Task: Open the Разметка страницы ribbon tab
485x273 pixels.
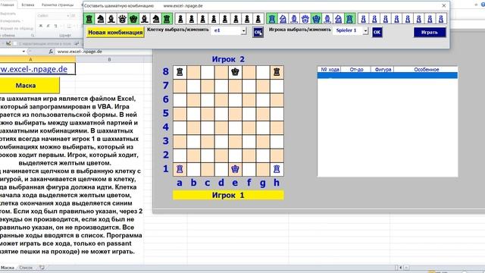Action: [58, 5]
